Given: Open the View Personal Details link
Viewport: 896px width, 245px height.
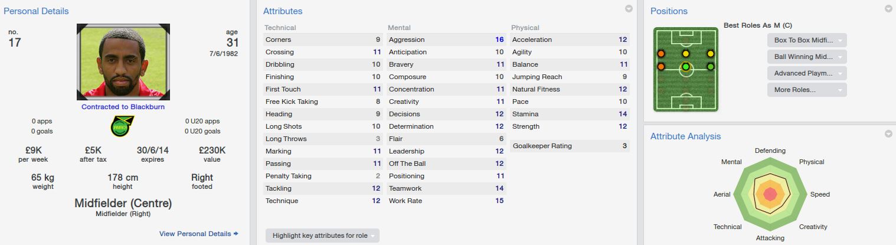Looking at the screenshot, I should (x=195, y=234).
